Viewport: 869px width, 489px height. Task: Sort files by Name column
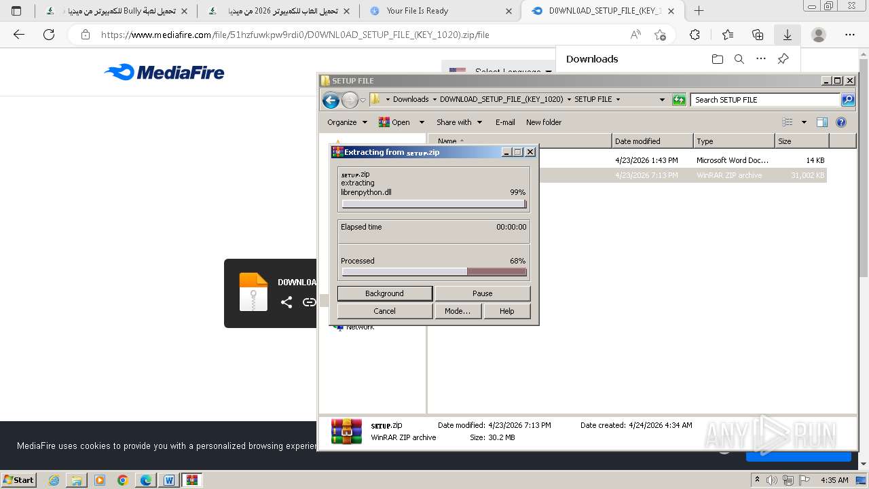(x=520, y=141)
